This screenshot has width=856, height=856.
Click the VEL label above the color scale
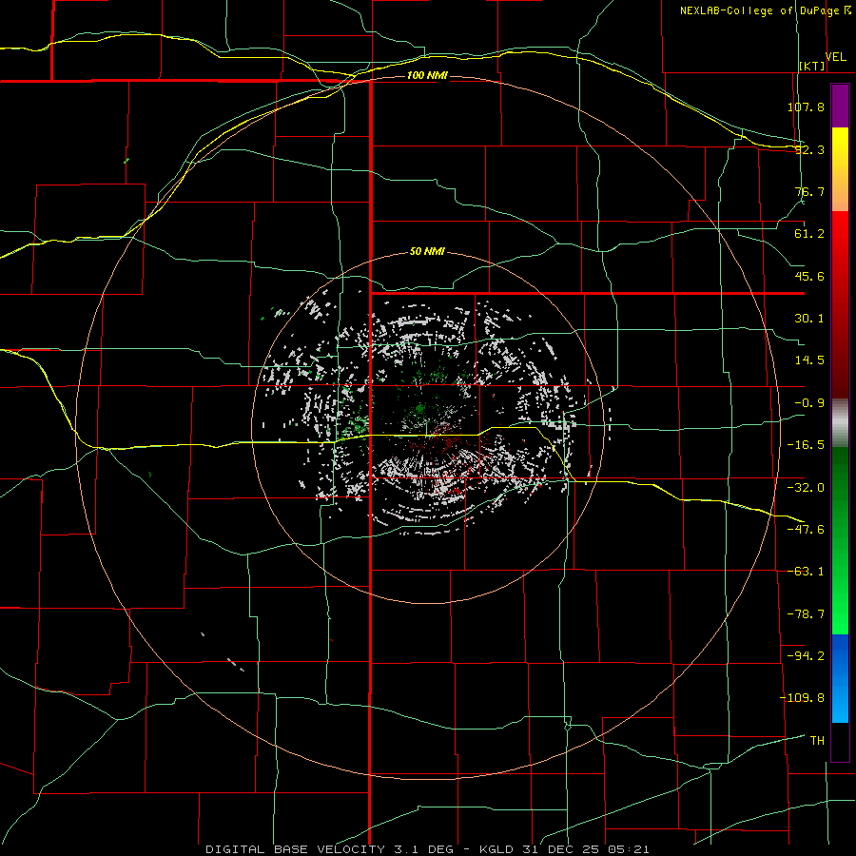[x=835, y=56]
